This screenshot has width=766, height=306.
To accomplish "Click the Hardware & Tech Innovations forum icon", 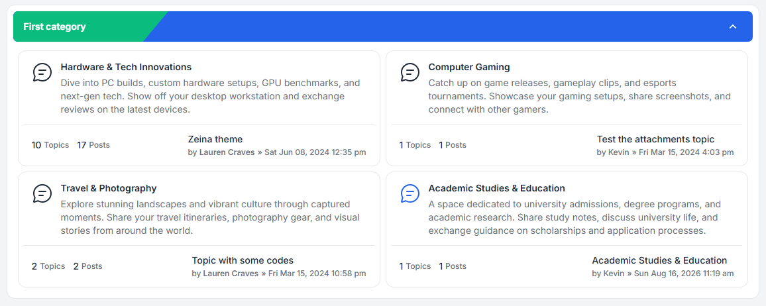I will [42, 73].
